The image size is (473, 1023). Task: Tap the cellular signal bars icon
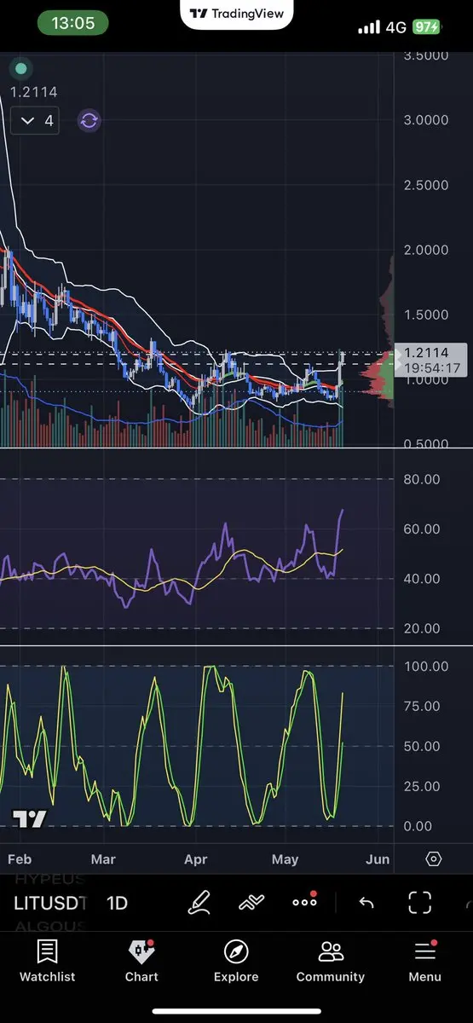369,27
